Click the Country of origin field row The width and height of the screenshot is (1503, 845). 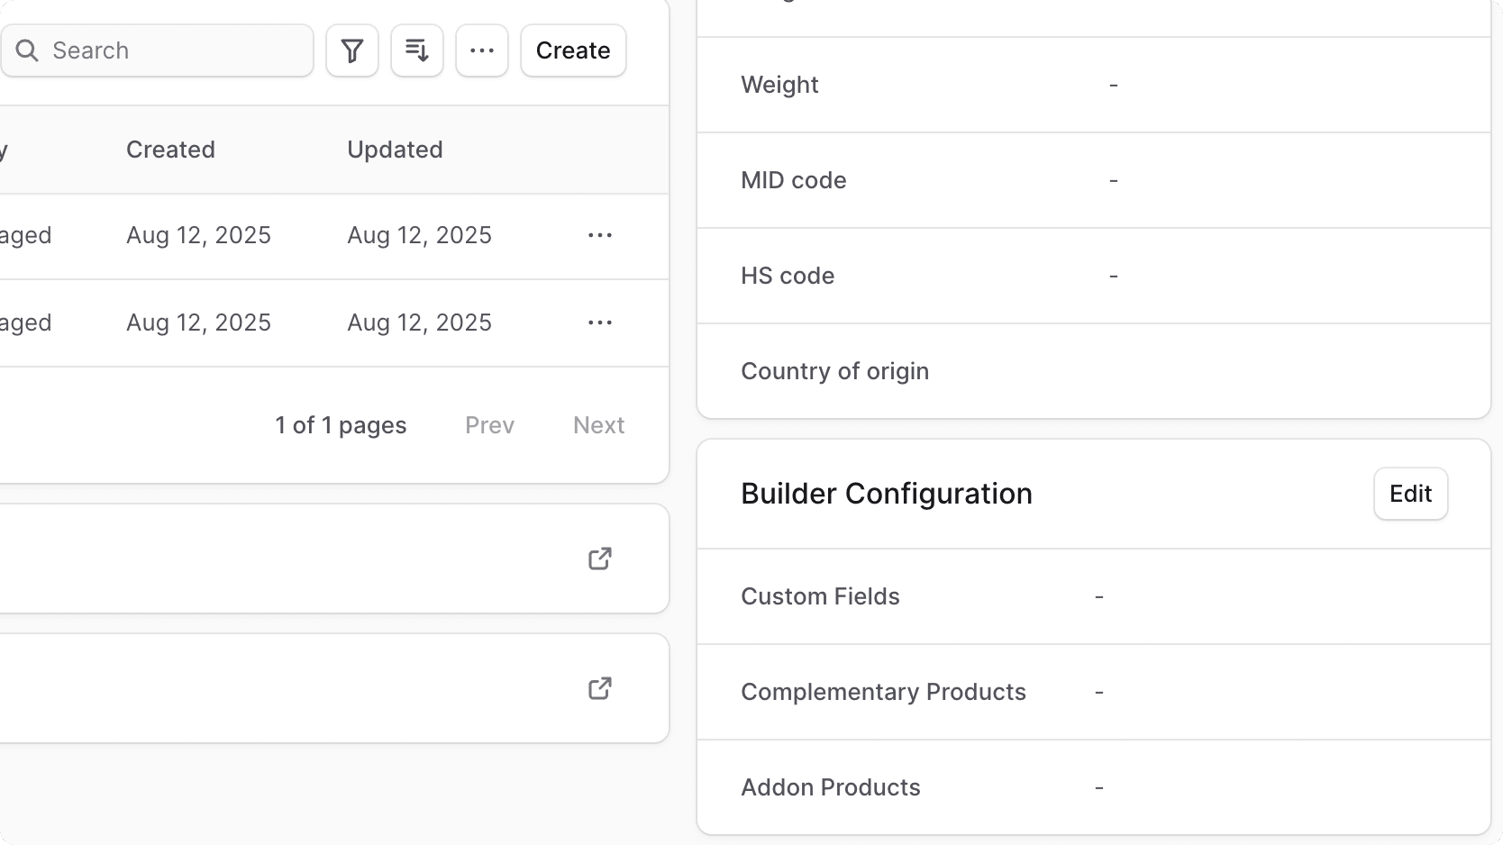pyautogui.click(x=834, y=370)
